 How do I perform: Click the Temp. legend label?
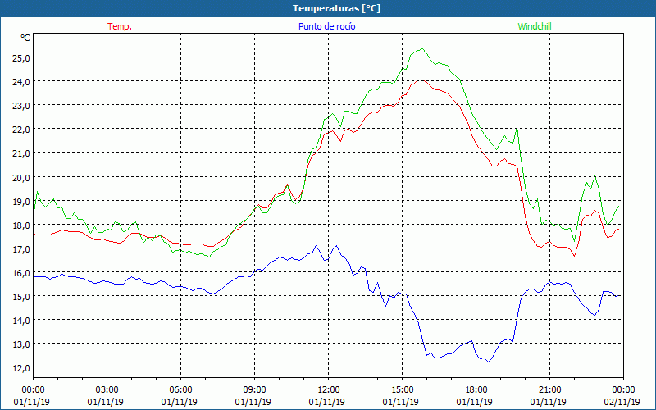click(x=120, y=26)
